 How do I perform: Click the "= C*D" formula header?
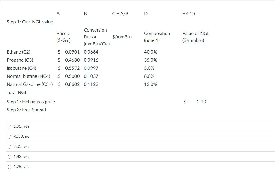click(188, 14)
